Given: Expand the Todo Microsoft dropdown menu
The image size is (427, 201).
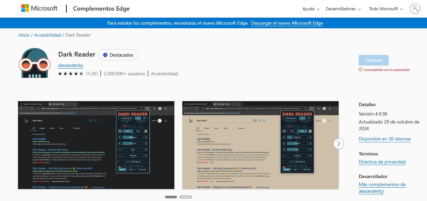Looking at the screenshot, I should coord(386,9).
